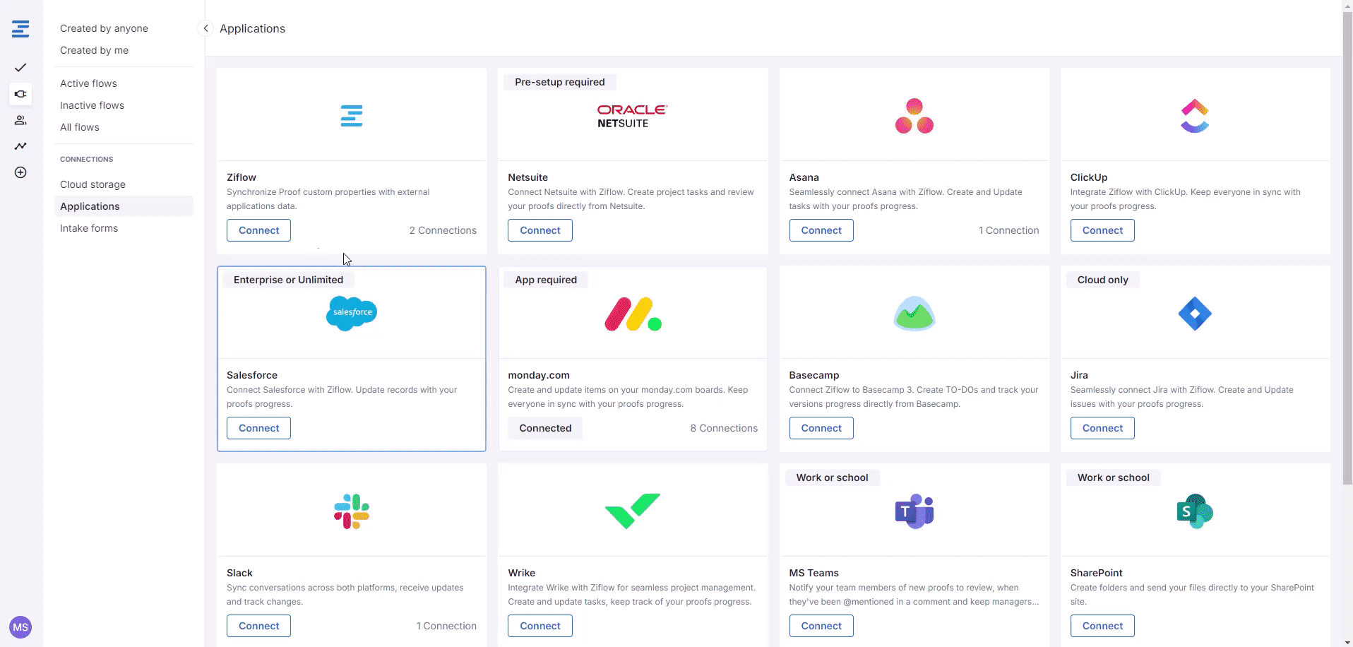
Task: Click the Jira diamond logo
Action: click(1195, 314)
